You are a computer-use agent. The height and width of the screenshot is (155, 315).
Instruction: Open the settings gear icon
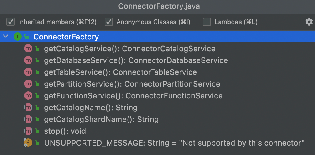309,22
